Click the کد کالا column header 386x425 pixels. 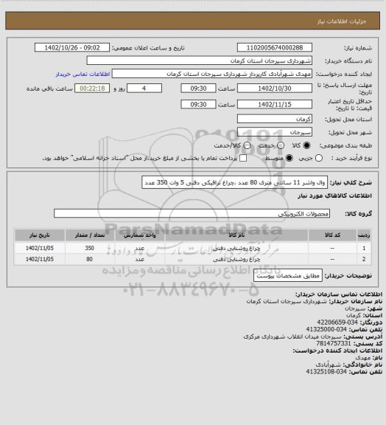tap(332, 235)
